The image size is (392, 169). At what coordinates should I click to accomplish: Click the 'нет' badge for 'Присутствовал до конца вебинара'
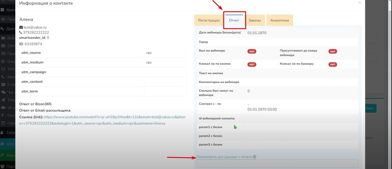point(332,51)
